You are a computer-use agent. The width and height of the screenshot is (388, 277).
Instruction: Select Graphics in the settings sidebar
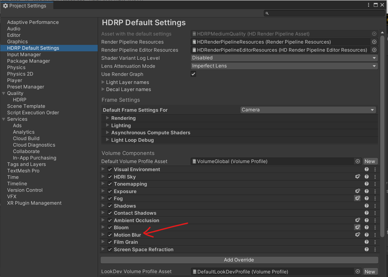[x=17, y=42]
